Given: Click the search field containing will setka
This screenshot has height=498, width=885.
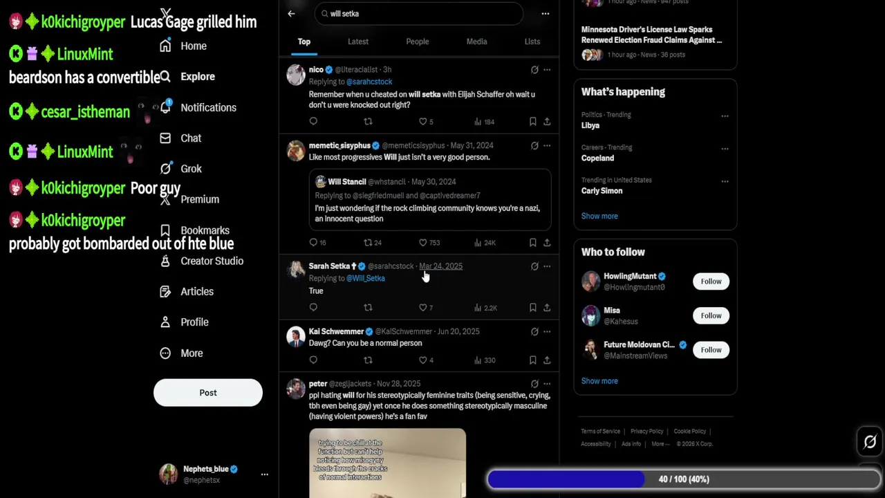Looking at the screenshot, I should pyautogui.click(x=418, y=14).
